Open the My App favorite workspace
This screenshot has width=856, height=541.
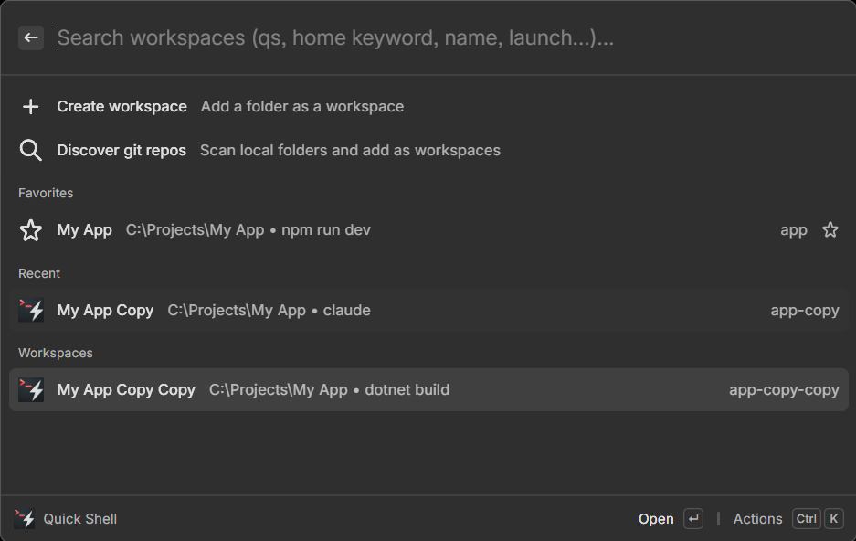pos(428,229)
